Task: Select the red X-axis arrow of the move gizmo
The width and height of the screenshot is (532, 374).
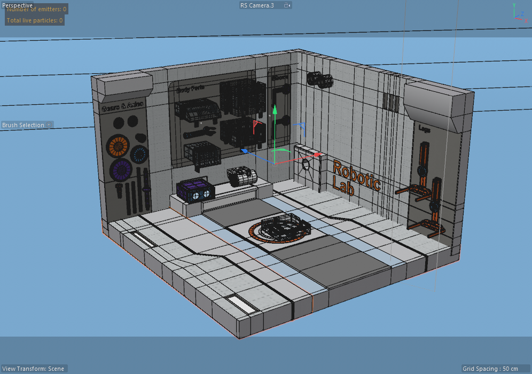Action: (316, 154)
